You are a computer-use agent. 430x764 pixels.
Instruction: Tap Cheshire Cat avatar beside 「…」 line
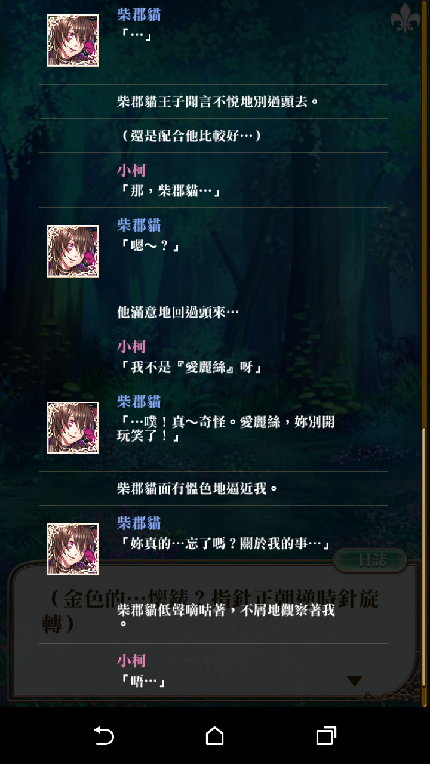pyautogui.click(x=73, y=40)
